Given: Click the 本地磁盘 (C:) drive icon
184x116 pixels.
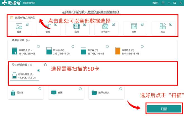Looking at the screenshot, I should point(15,51).
